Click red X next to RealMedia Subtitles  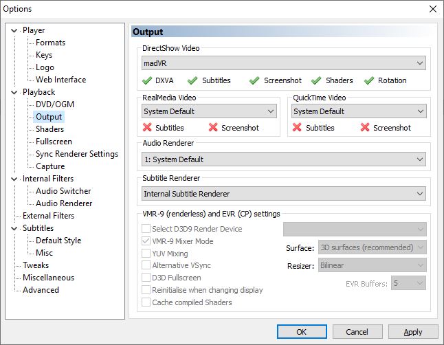[x=147, y=127]
